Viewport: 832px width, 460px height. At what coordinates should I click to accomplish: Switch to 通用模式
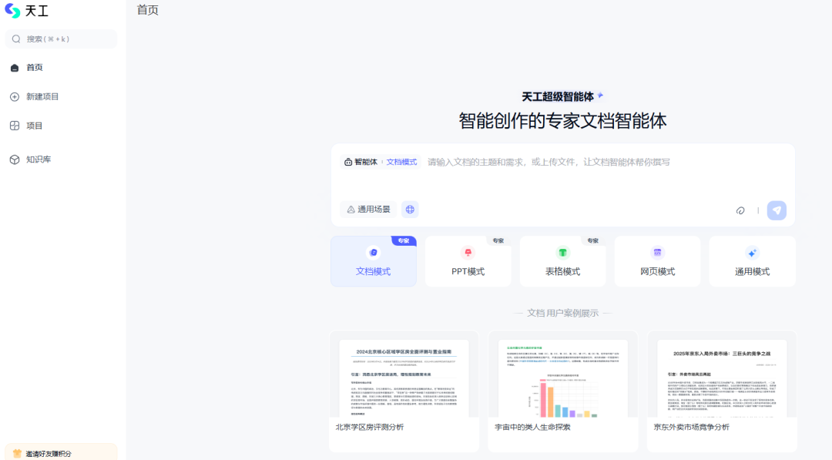(x=752, y=261)
